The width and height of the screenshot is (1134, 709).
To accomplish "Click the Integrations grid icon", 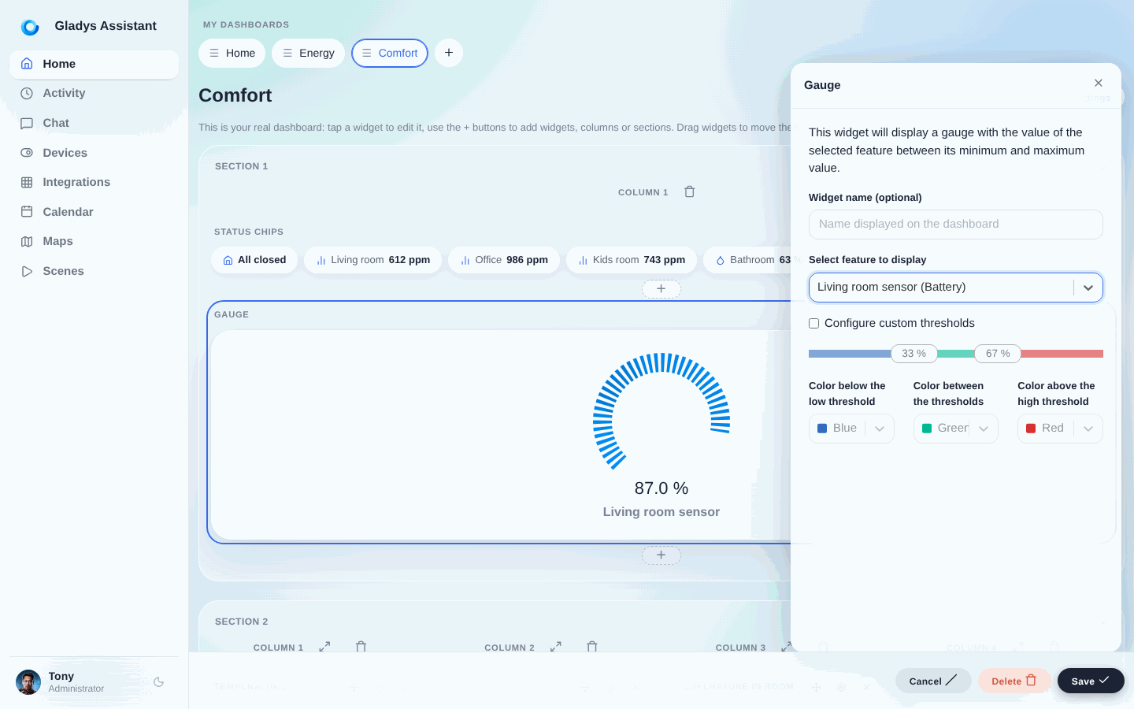I will [x=27, y=182].
